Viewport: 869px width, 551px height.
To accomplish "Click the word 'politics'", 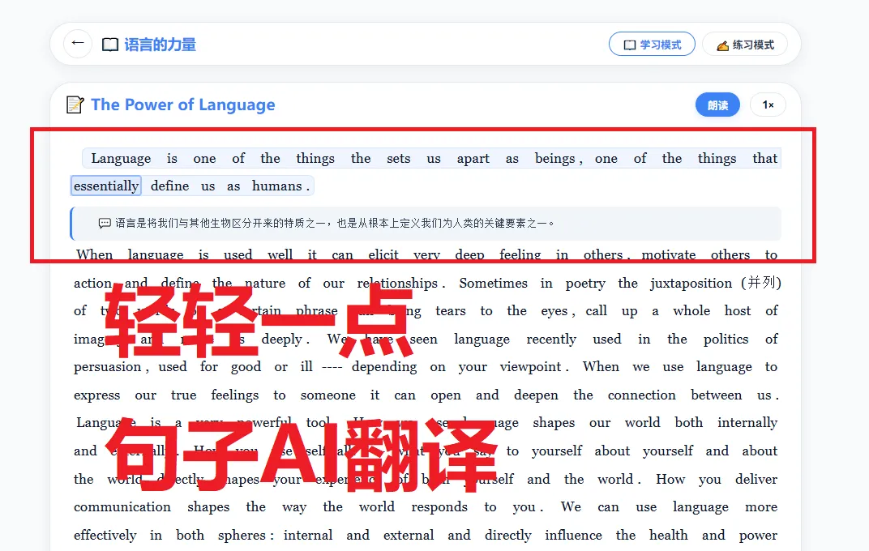I will [x=726, y=340].
